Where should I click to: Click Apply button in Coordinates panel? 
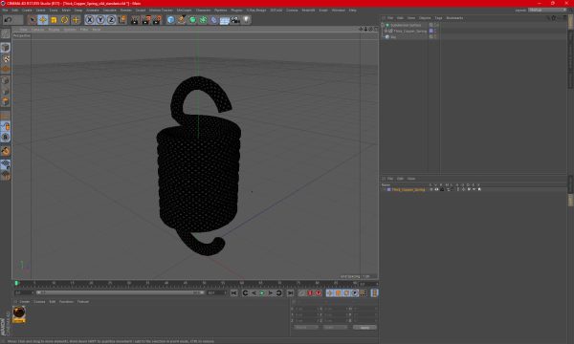(364, 328)
